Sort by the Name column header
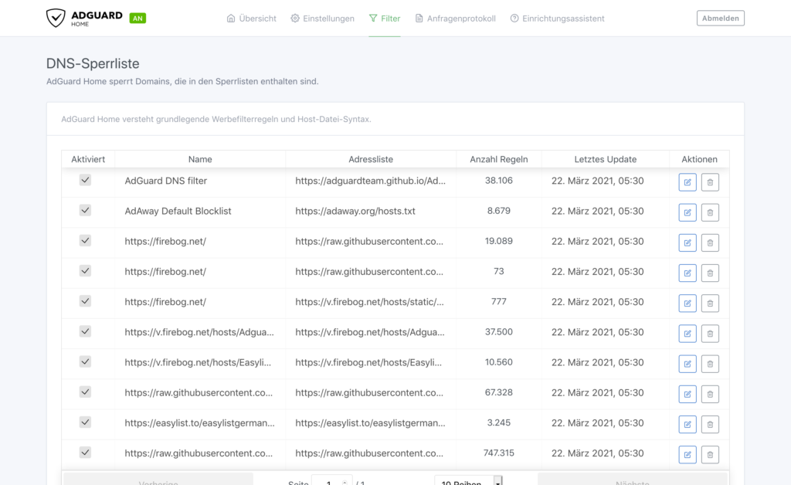The image size is (791, 485). point(200,159)
